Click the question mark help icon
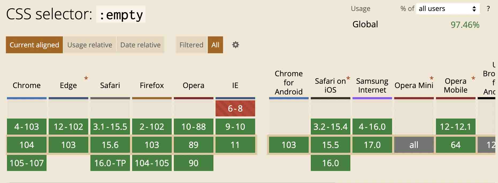The height and width of the screenshot is (183, 498). click(488, 9)
